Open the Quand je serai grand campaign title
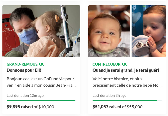This screenshot has width=168, height=116. point(126,70)
